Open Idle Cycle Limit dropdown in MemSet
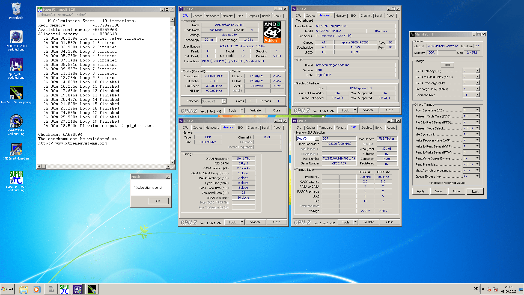This screenshot has height=295, width=524. click(477, 134)
